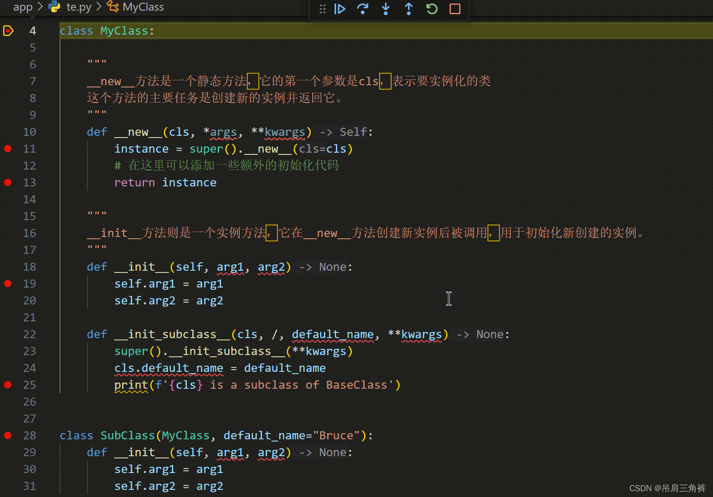
Task: Select the te.py breadcrumb item
Action: [79, 7]
